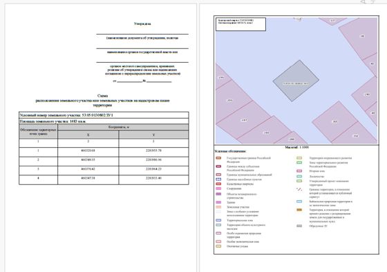Screen dimensions: 387x272
Task: Click parcel labeled "40" on the map
Action: click(x=372, y=64)
